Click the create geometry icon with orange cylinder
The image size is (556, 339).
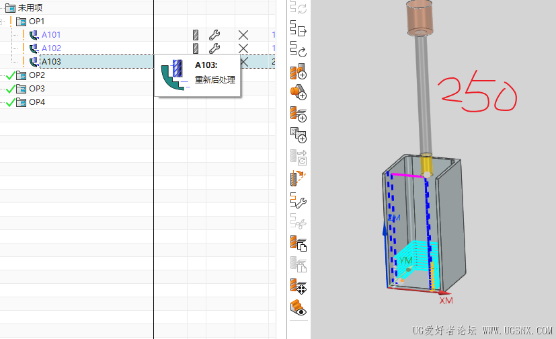tap(298, 93)
